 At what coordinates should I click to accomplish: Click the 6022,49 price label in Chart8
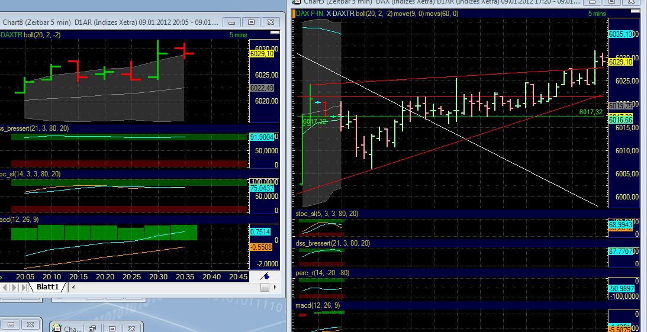[x=262, y=88]
